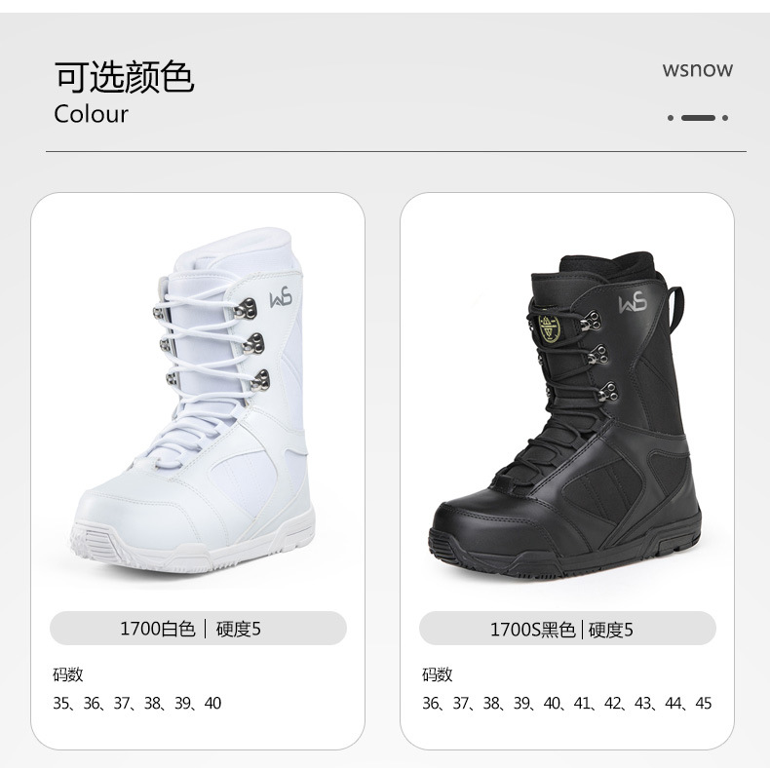The image size is (770, 768).
Task: Click the top metal lace hook on white boot
Action: coord(246,309)
